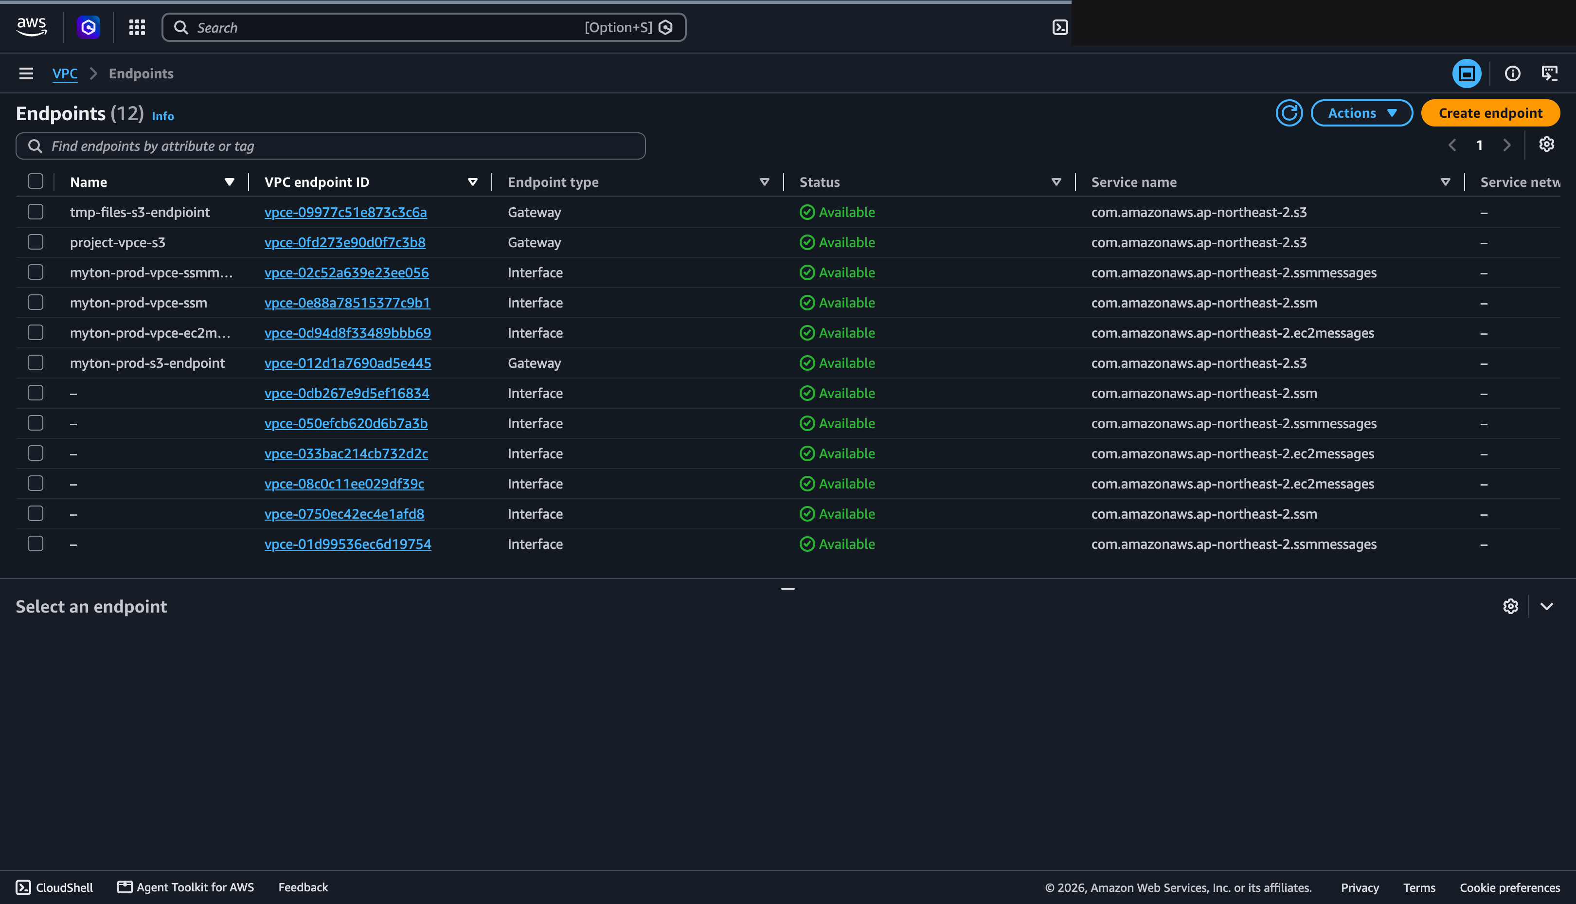Click the Create endpoint button

tap(1490, 113)
